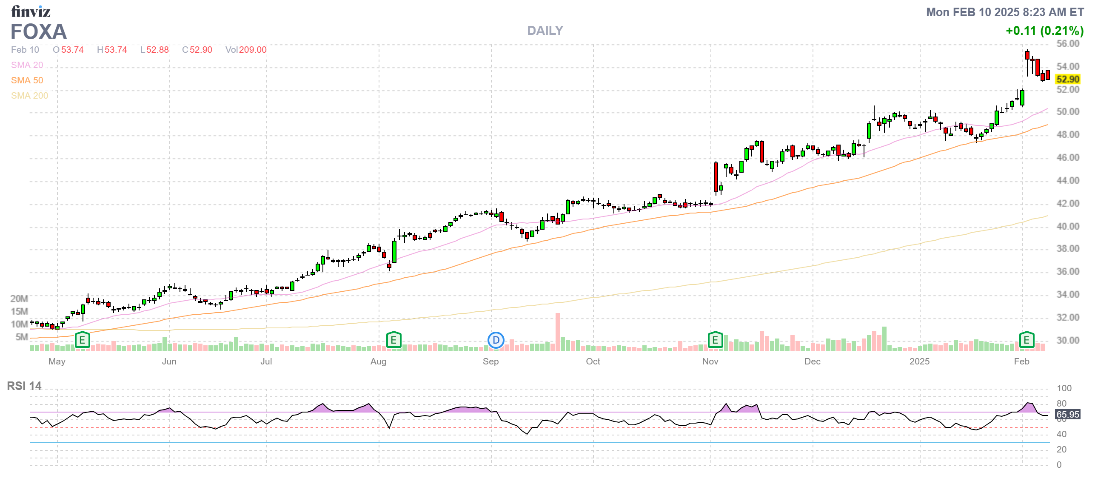
Task: Open the RSI 14 indicator settings
Action: 24,386
